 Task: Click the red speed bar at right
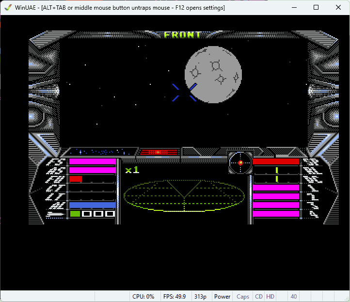click(x=276, y=161)
